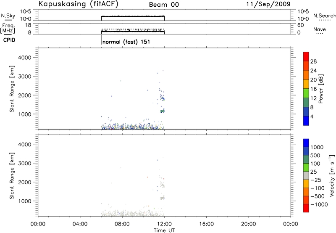
Task: Click the 28 label on Power scale
Action: click(313, 61)
